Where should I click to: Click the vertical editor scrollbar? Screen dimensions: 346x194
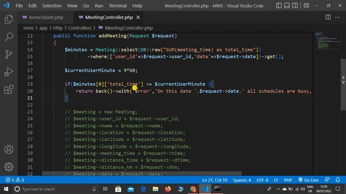pos(343,85)
